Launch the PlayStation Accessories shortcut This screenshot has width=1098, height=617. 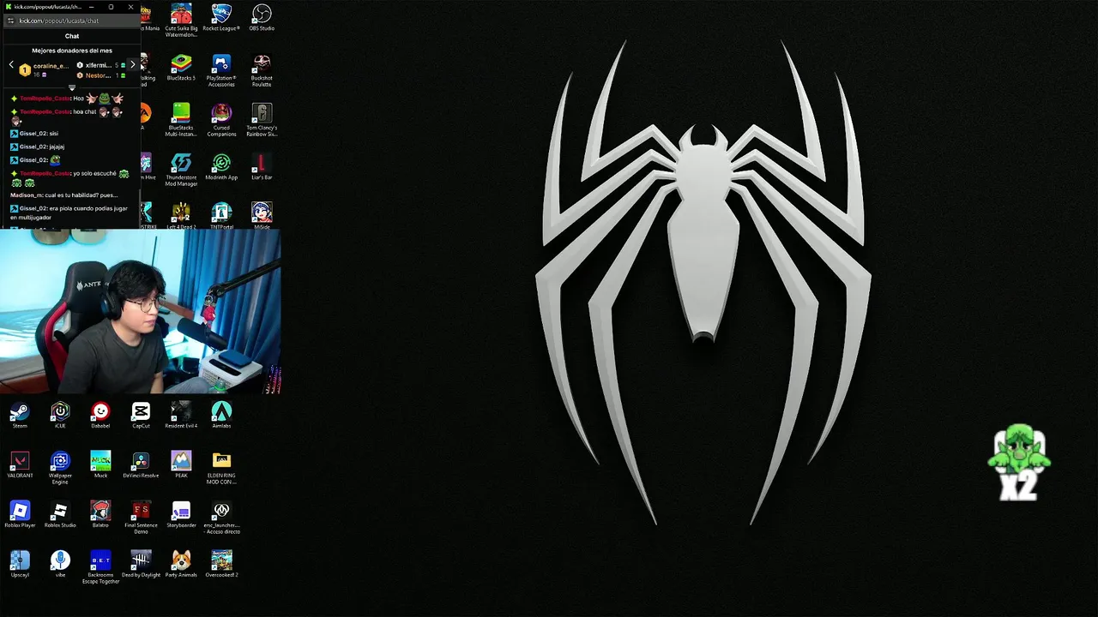[x=221, y=70]
